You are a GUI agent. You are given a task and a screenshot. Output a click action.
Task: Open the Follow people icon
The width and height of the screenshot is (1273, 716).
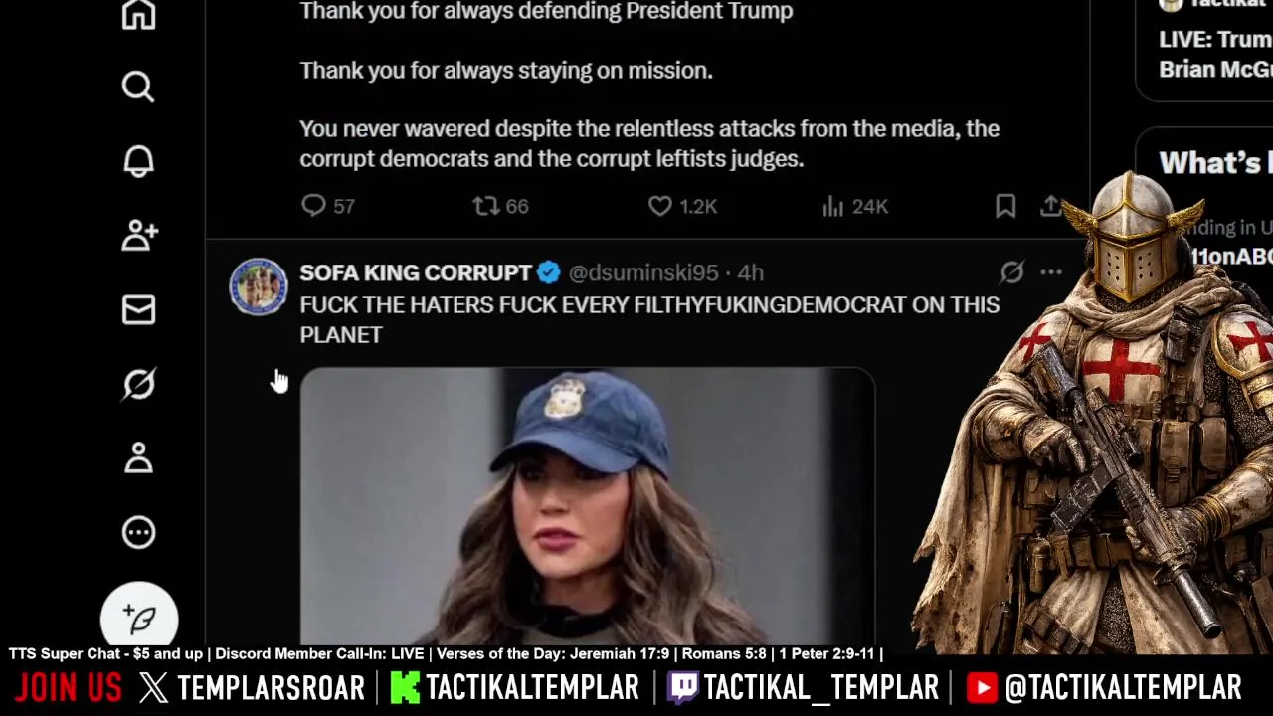pyautogui.click(x=139, y=235)
